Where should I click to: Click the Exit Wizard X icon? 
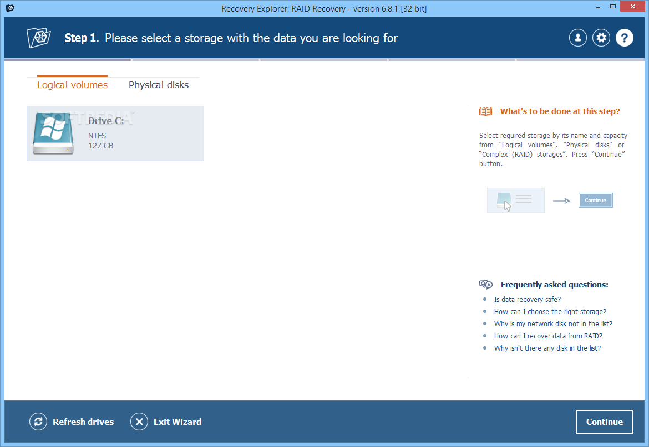click(139, 422)
